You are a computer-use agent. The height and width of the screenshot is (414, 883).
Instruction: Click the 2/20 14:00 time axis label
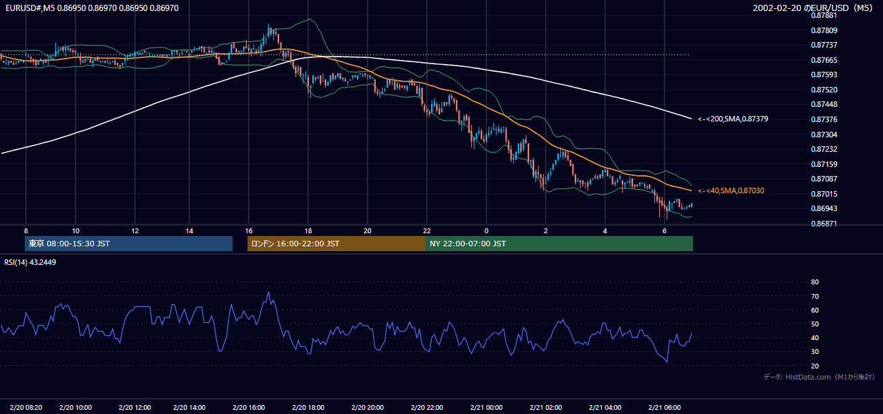click(189, 407)
